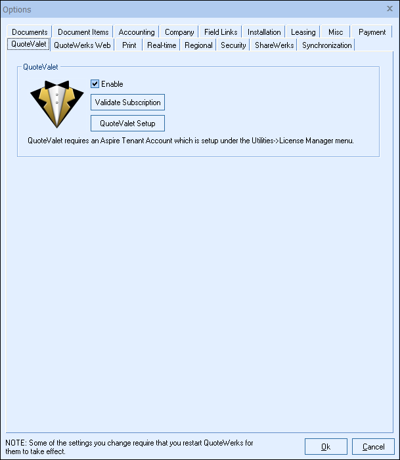Switch to the Payment tab

(x=372, y=32)
